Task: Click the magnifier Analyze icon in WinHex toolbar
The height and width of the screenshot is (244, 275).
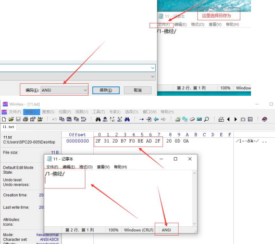Action: 207,119
